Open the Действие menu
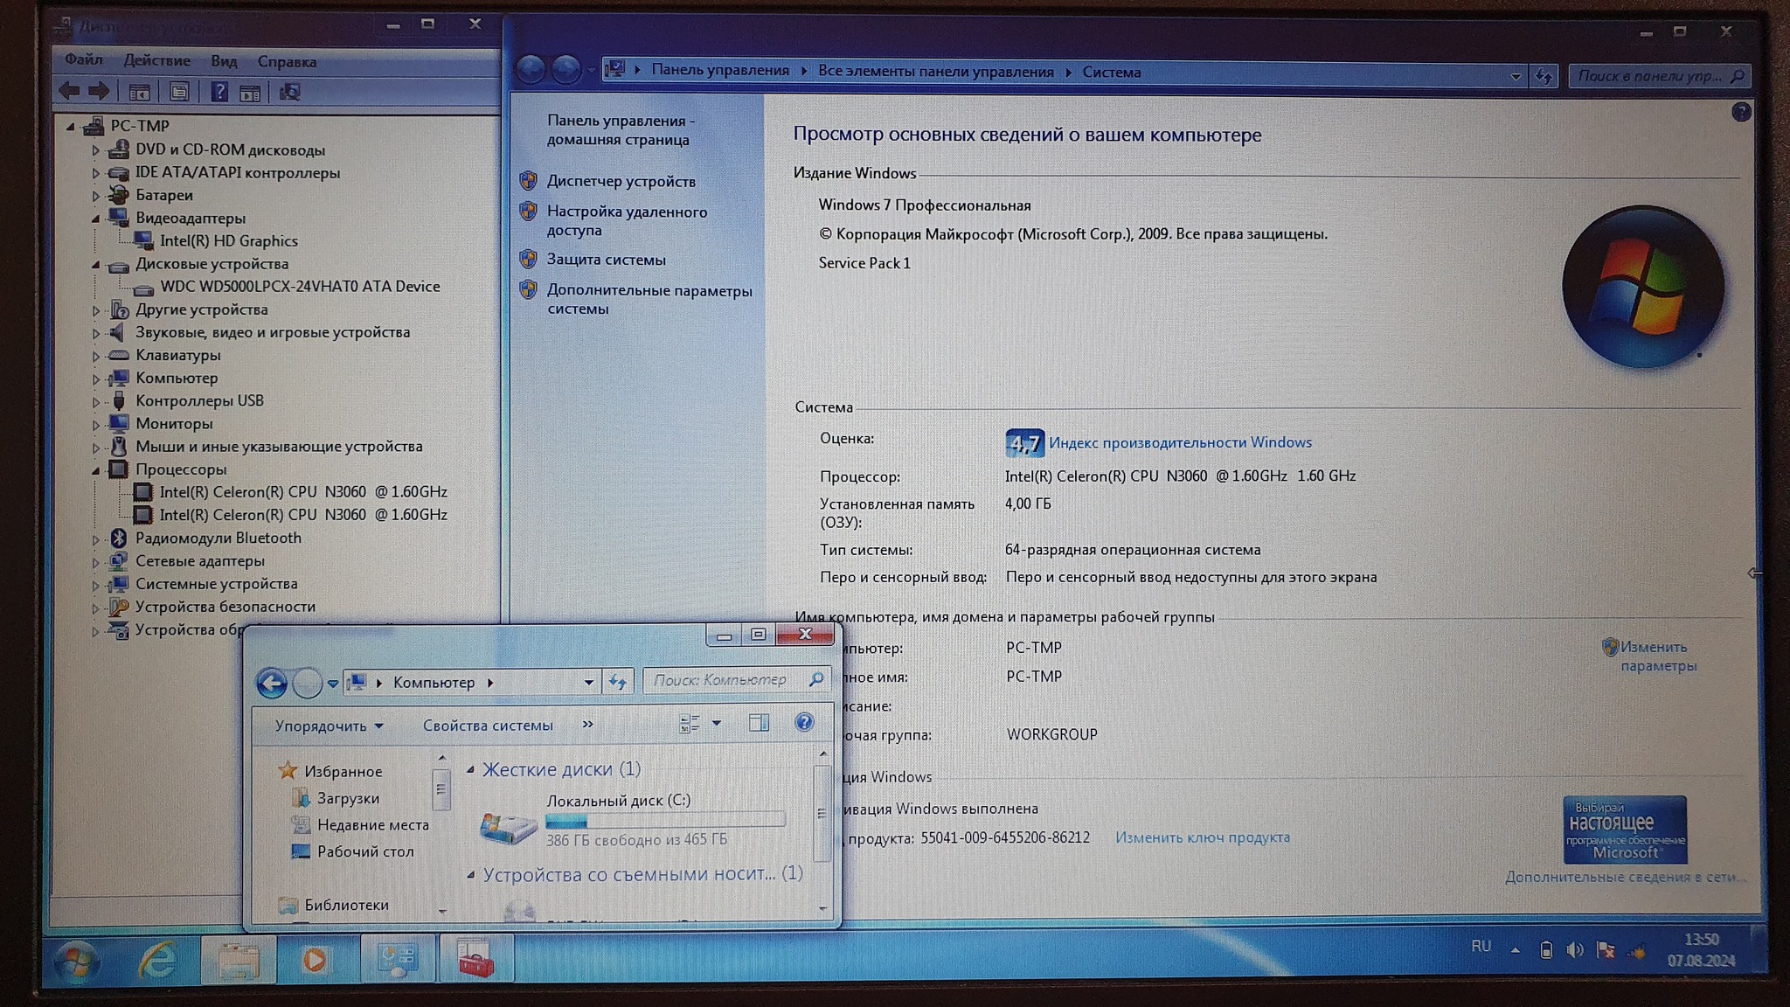This screenshot has width=1790, height=1007. (x=156, y=60)
